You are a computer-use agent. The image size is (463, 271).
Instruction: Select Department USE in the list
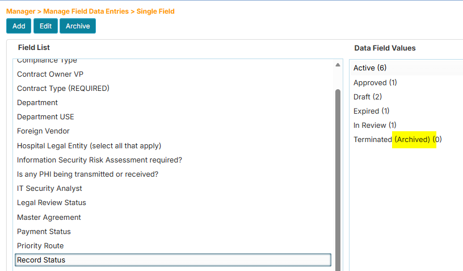45,116
